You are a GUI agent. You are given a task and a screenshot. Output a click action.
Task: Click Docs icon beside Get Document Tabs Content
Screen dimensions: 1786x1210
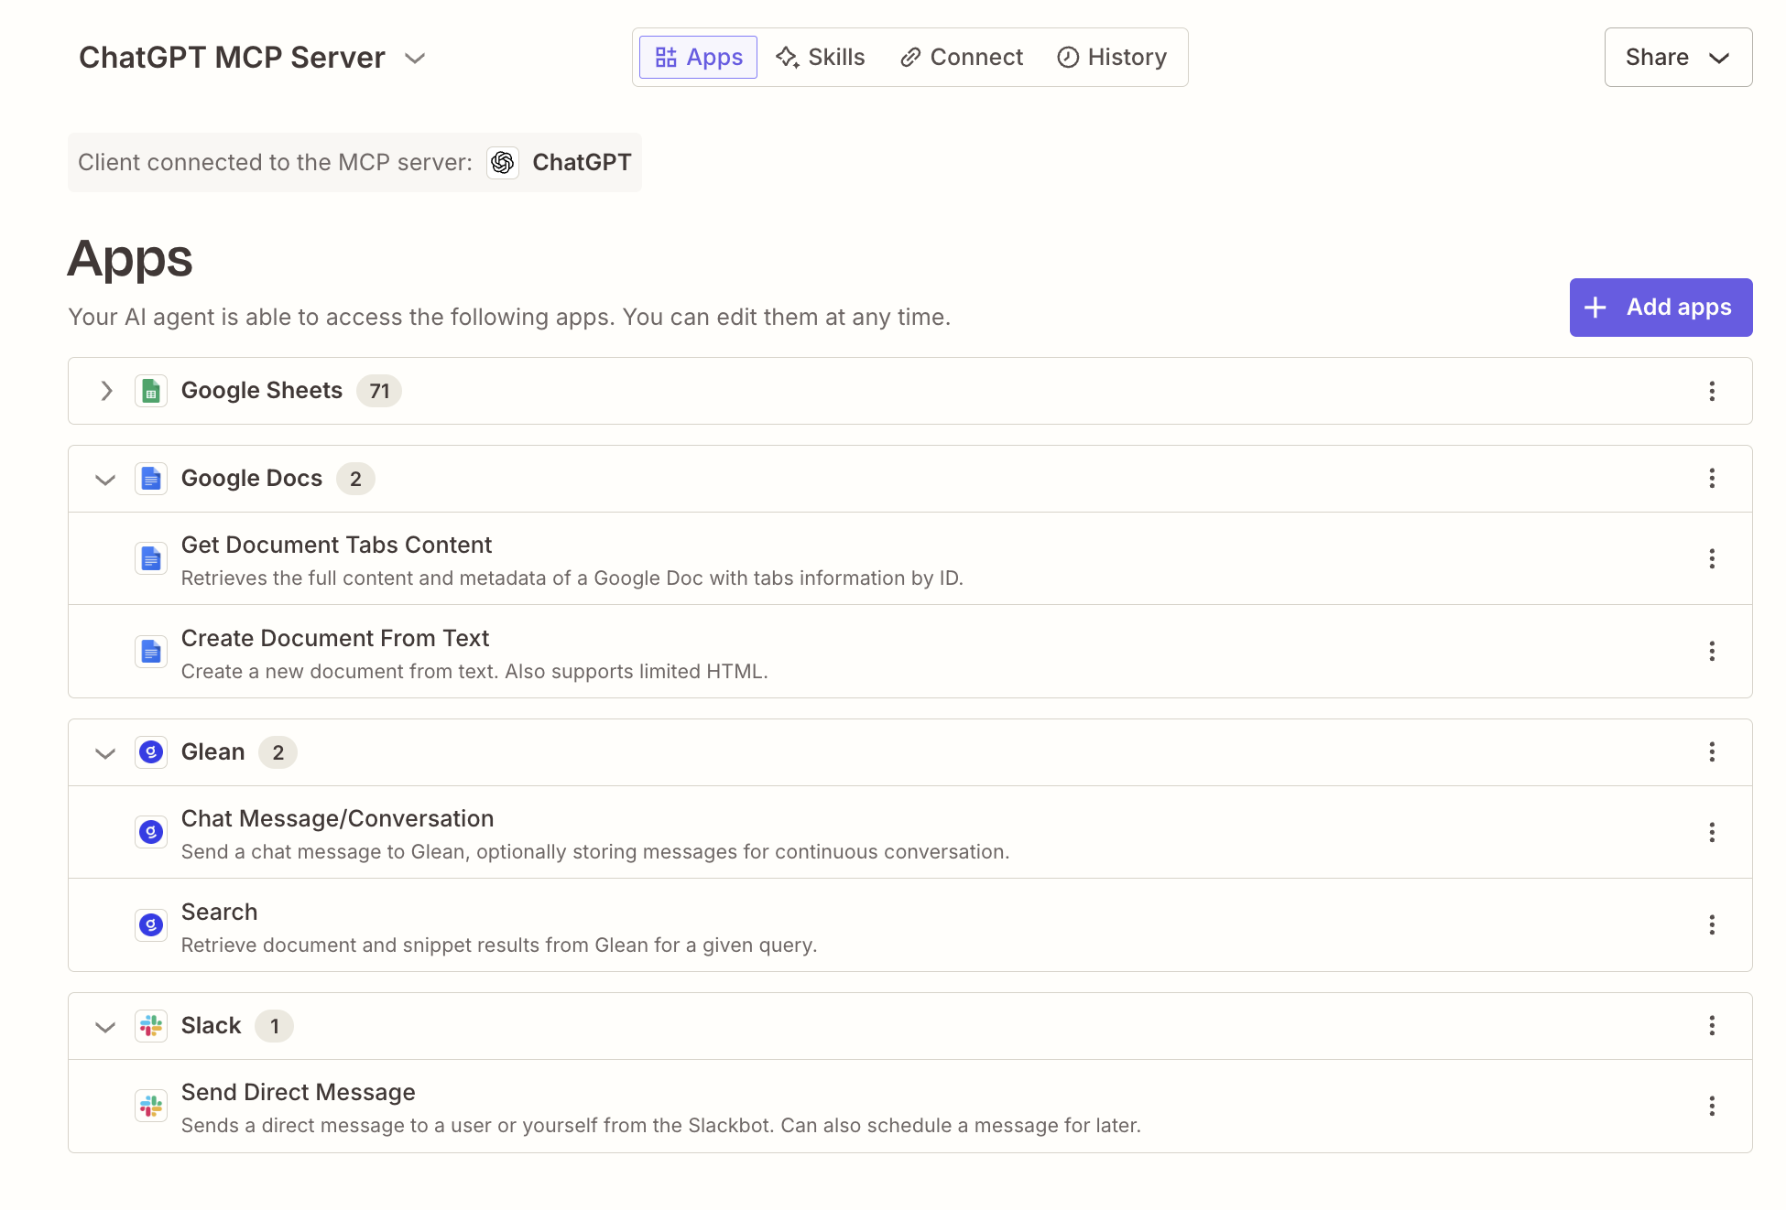tap(151, 559)
